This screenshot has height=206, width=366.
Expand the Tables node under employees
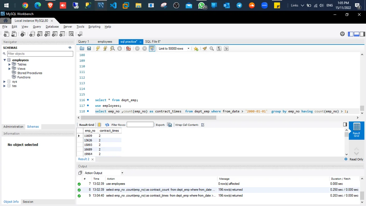click(x=9, y=64)
